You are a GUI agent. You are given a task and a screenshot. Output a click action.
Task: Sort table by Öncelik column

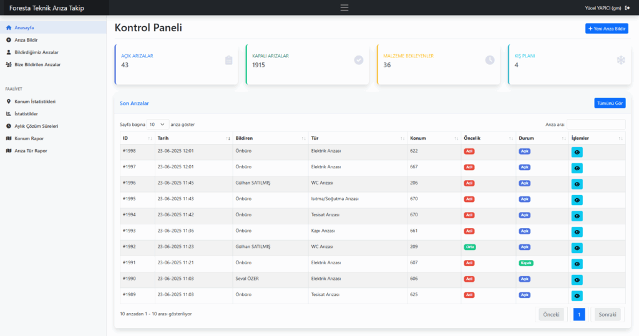coord(488,138)
